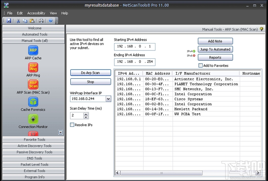Expand the Welcome section

coord(34,28)
